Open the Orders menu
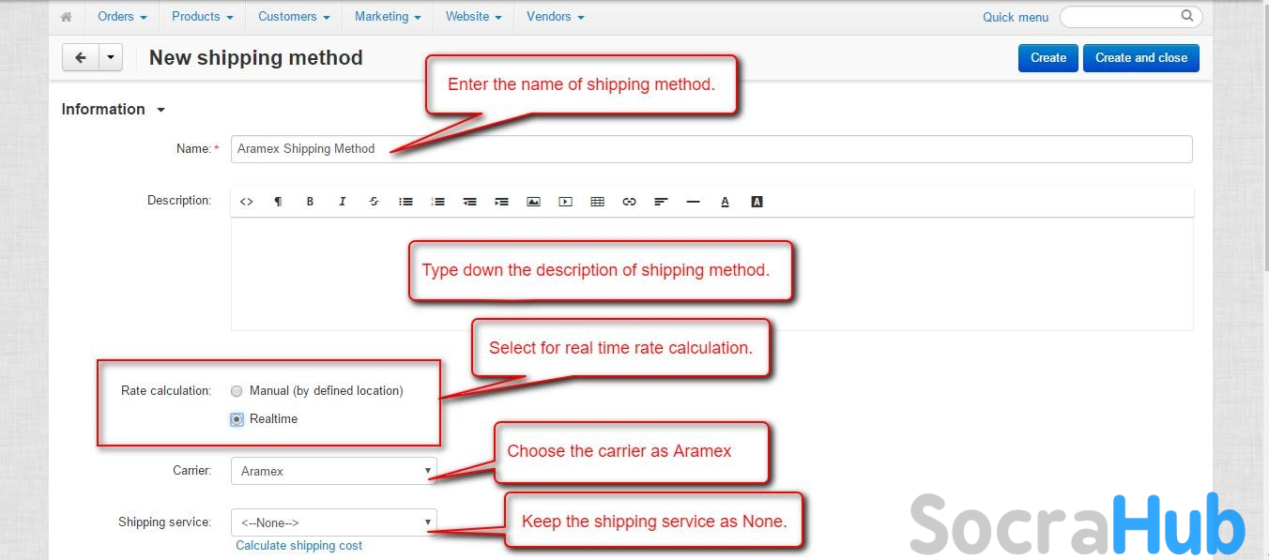The height and width of the screenshot is (560, 1269). click(122, 17)
